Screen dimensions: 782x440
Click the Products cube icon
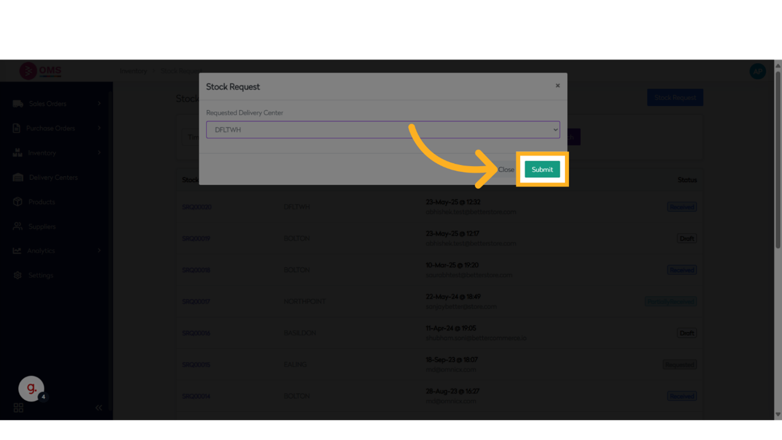click(18, 202)
